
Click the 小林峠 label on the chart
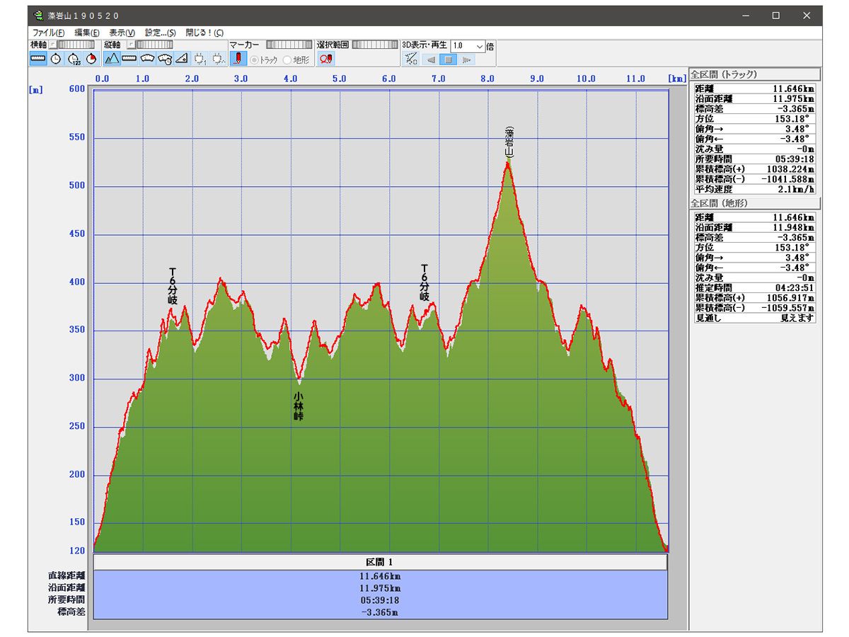click(x=299, y=407)
